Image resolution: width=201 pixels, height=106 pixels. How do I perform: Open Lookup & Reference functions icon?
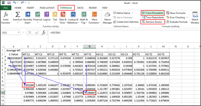coord(73,14)
